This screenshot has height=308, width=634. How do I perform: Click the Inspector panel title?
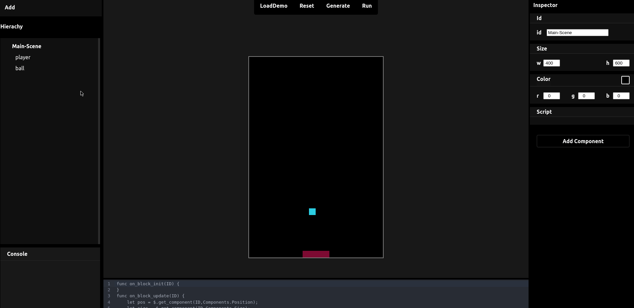(545, 5)
